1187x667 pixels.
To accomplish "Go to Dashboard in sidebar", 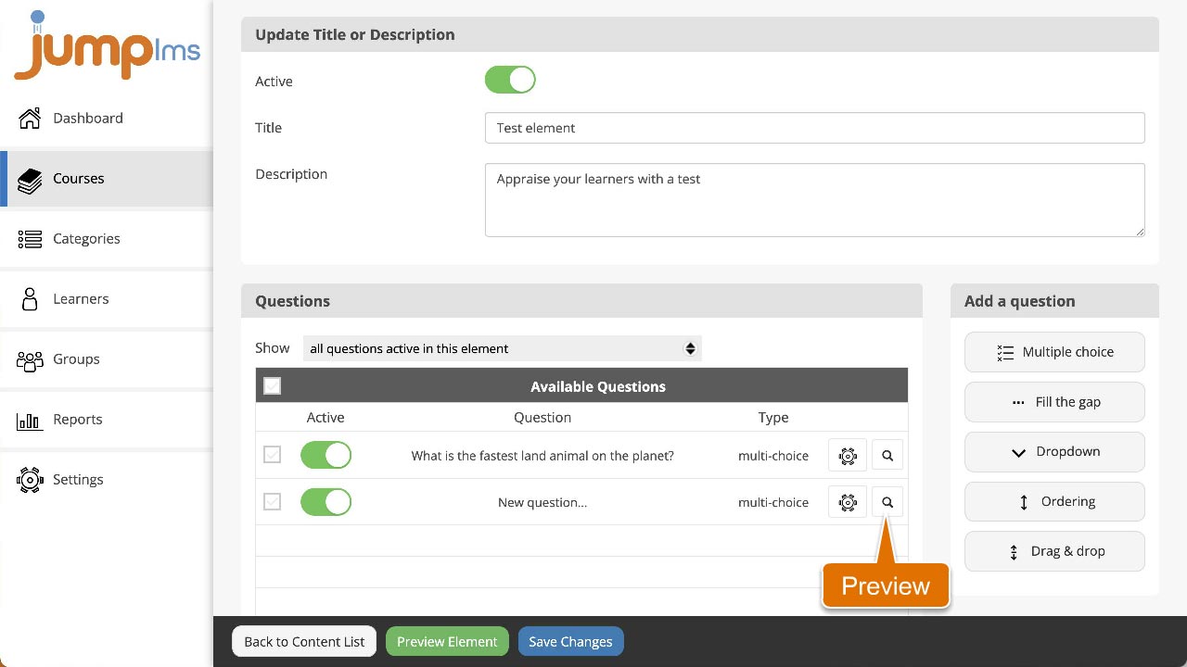I will point(107,118).
